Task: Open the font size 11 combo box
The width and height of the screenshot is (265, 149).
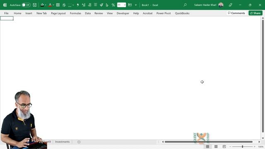Action: (x=121, y=5)
